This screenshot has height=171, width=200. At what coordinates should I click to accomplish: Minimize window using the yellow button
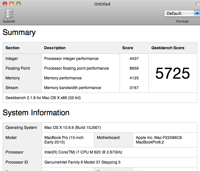pyautogui.click(x=12, y=4)
